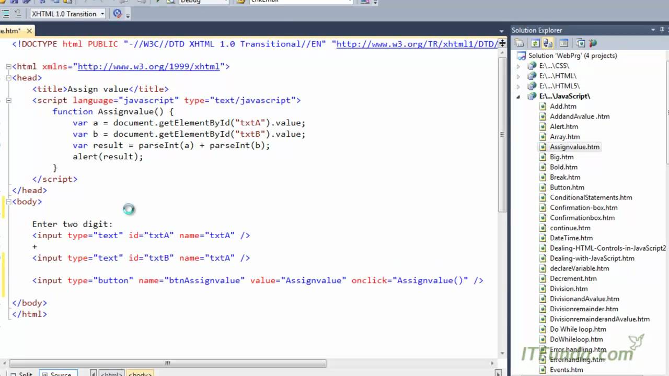669x376 pixels.
Task: Click the Properties icon in Solution Explorer toolbar
Action: [518, 43]
